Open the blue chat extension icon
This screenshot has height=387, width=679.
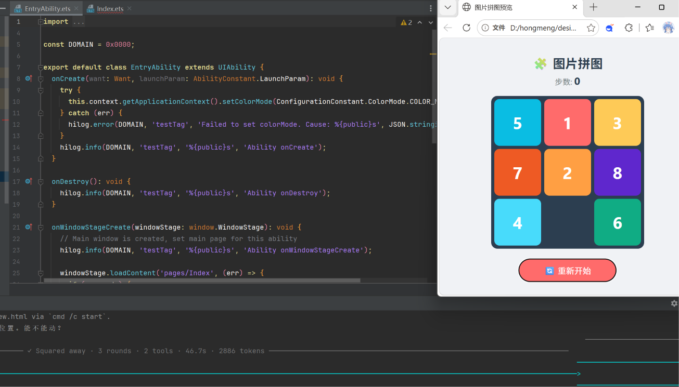tap(610, 28)
